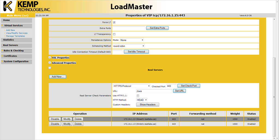Open the View/Modify Services link
Viewport: 279px width, 140px height.
[17, 33]
